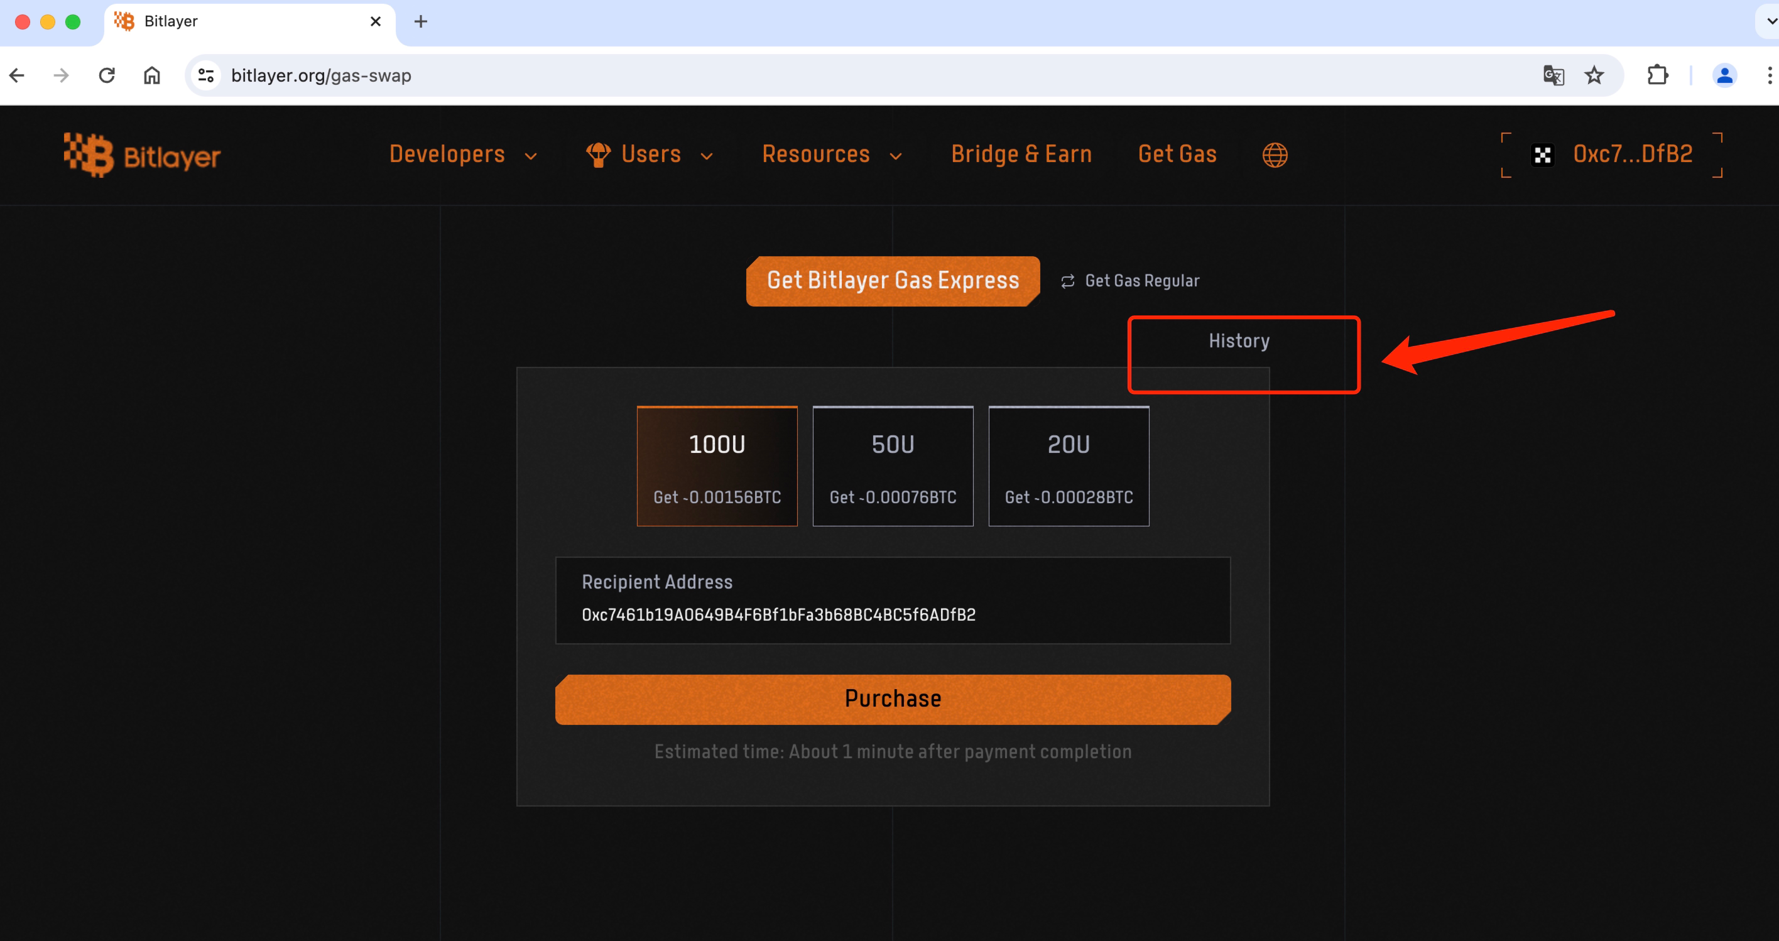
Task: Click the globe language icon
Action: (1274, 155)
